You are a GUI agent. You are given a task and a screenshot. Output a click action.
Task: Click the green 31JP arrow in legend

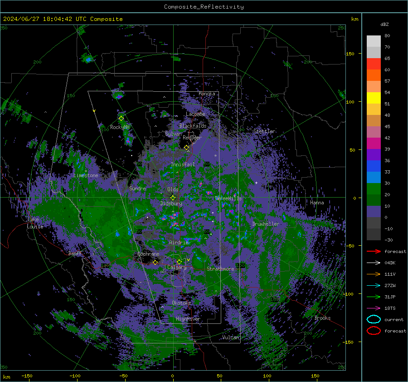point(374,297)
